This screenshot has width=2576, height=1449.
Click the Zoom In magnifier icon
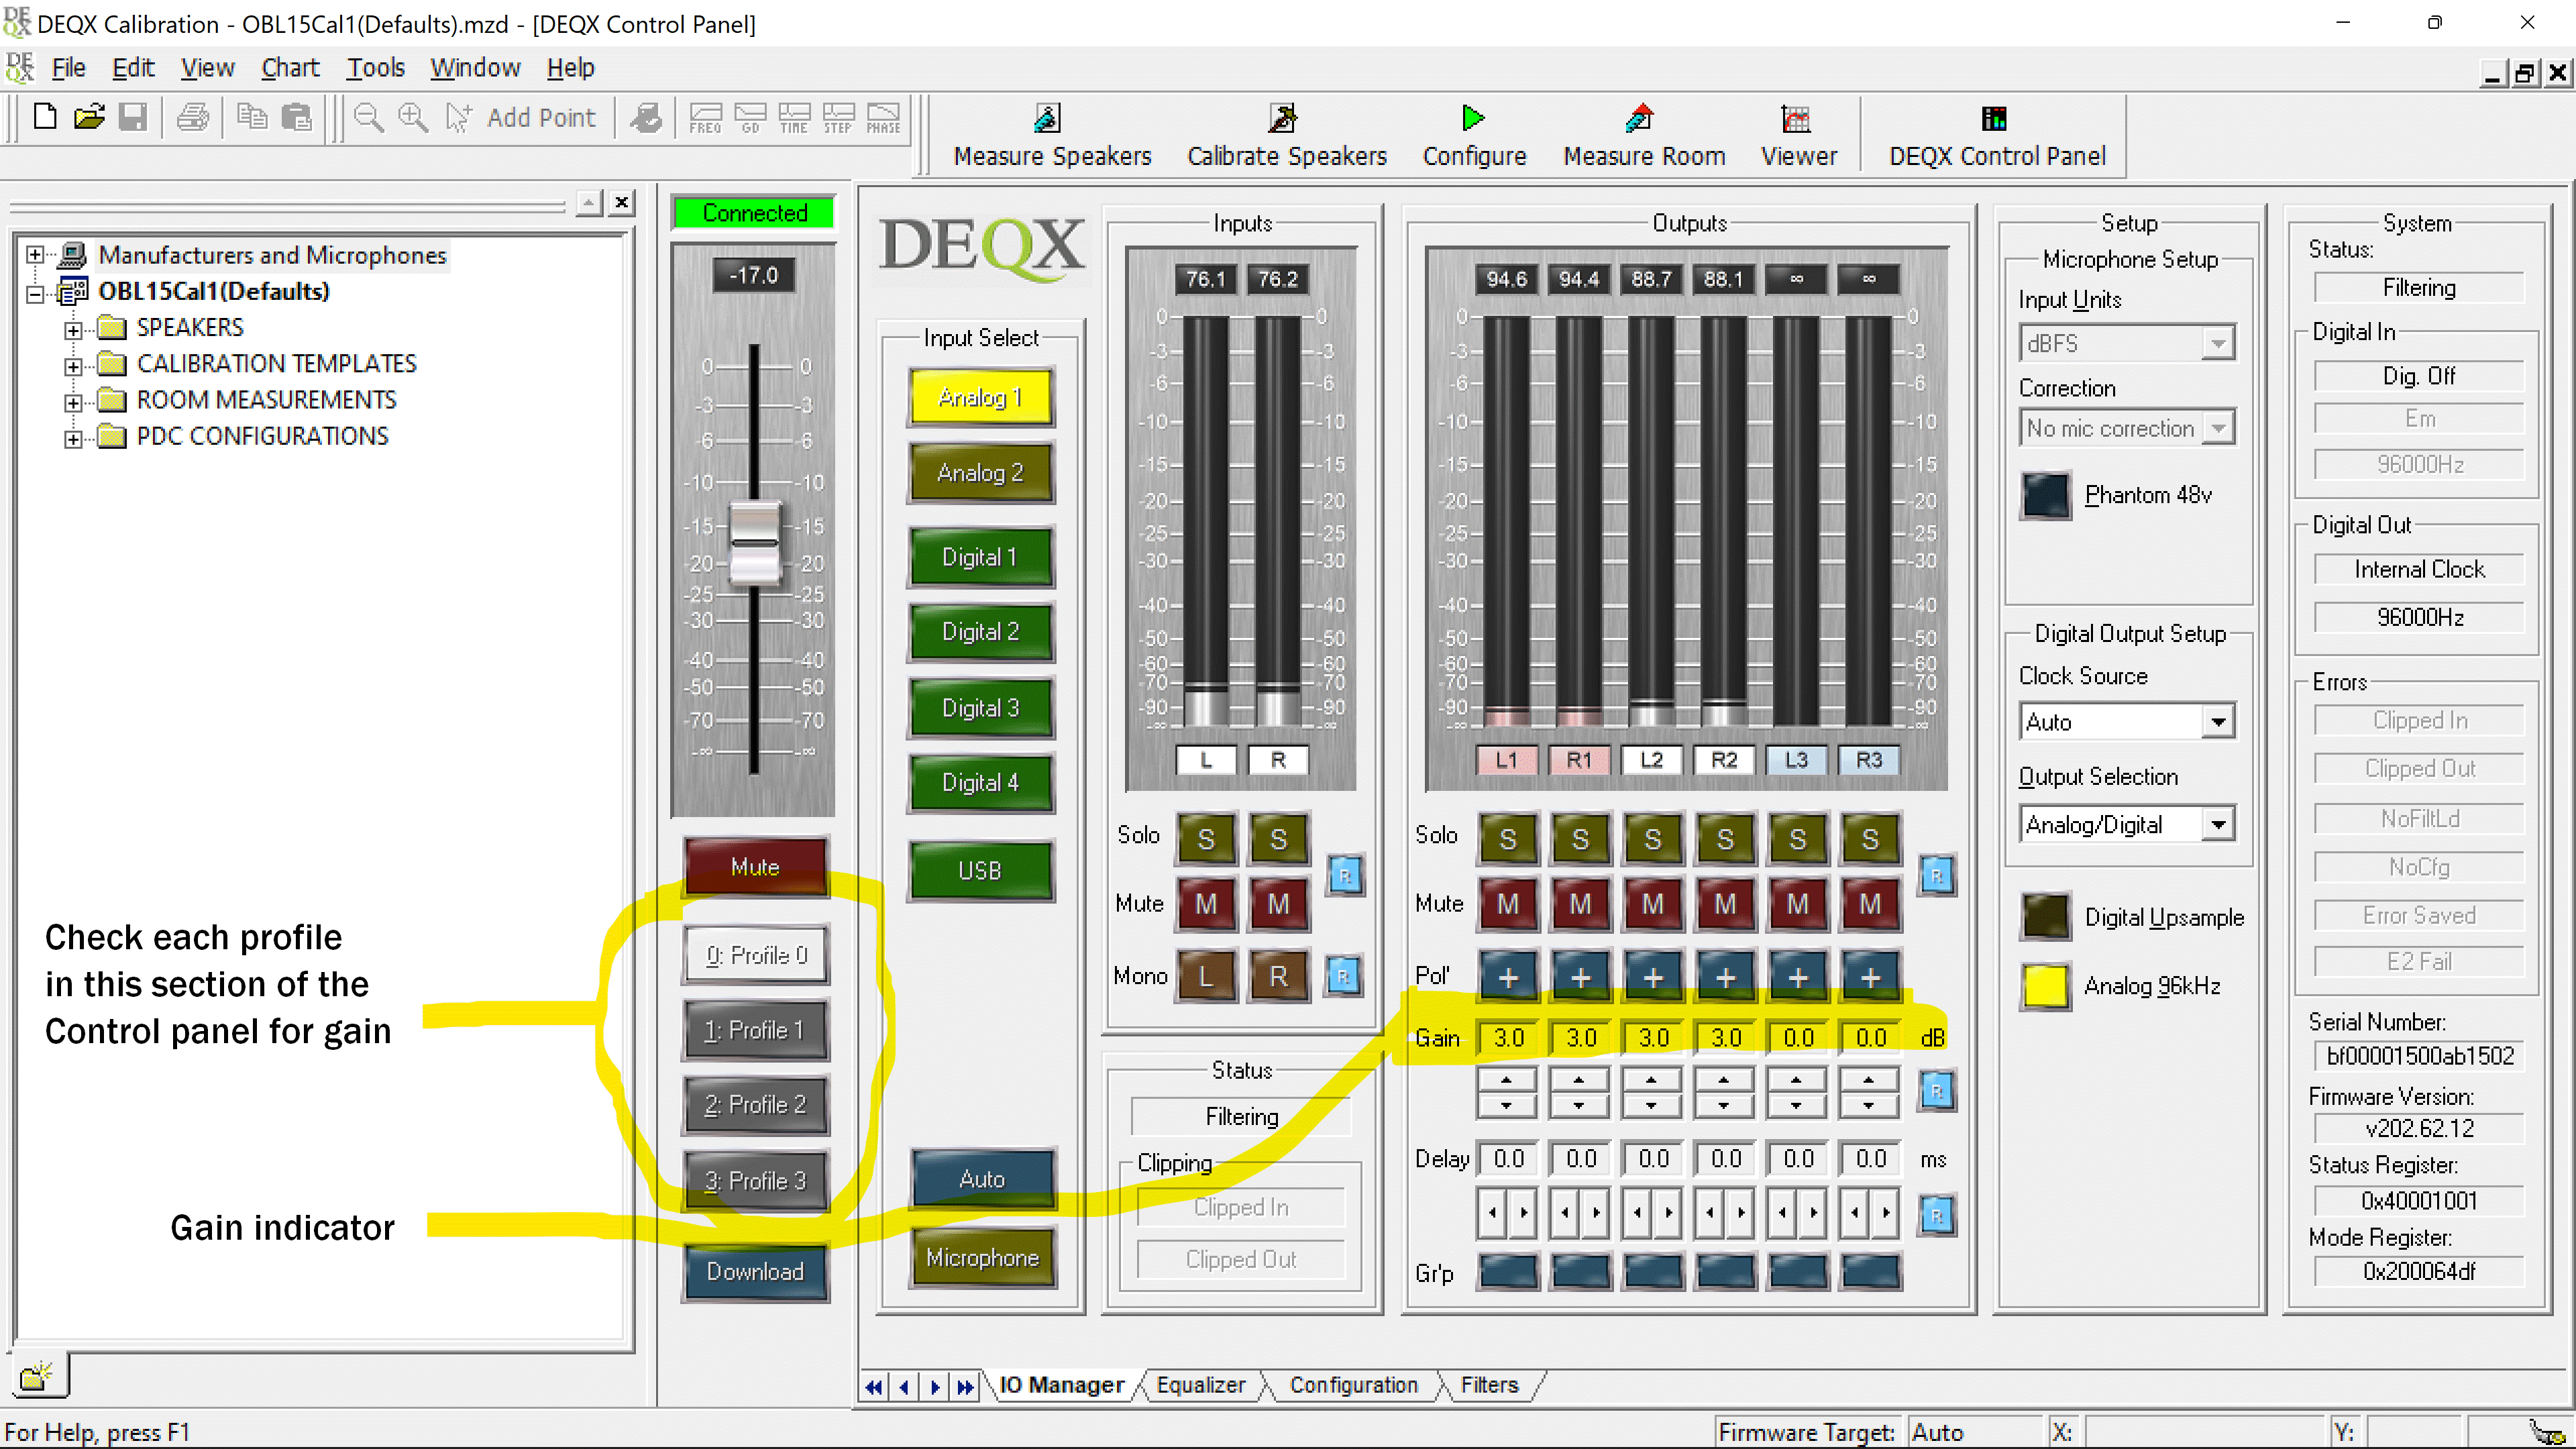point(413,117)
